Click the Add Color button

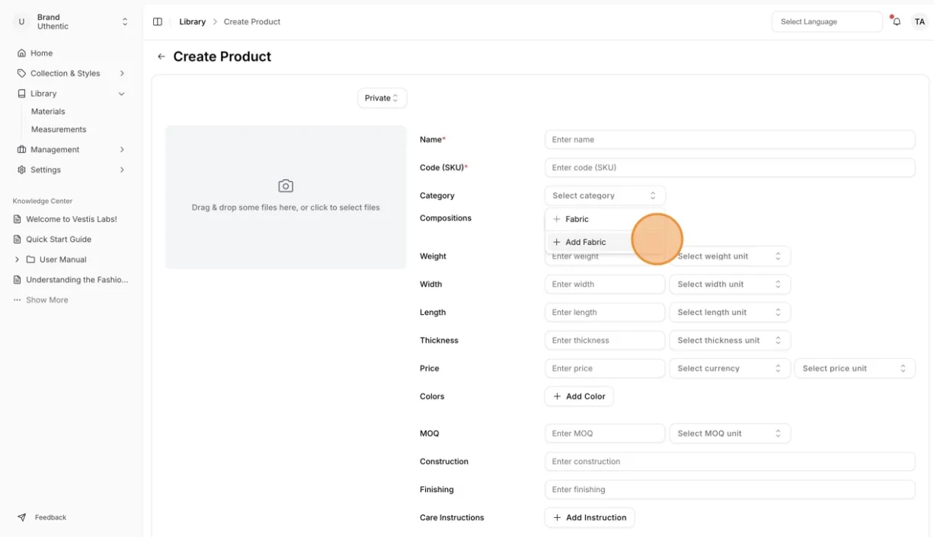[579, 396]
